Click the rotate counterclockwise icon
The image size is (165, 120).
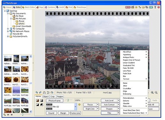coord(37,92)
